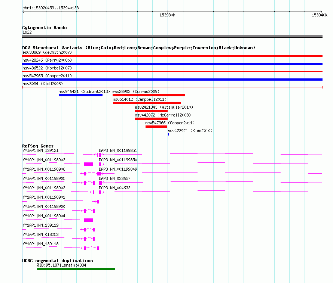Click the 1q22 band label
The height and width of the screenshot is (283, 333).
(x=27, y=32)
